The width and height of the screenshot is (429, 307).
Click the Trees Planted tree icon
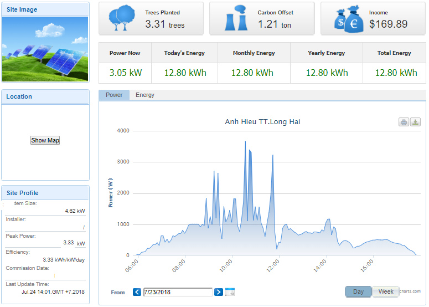coord(121,18)
